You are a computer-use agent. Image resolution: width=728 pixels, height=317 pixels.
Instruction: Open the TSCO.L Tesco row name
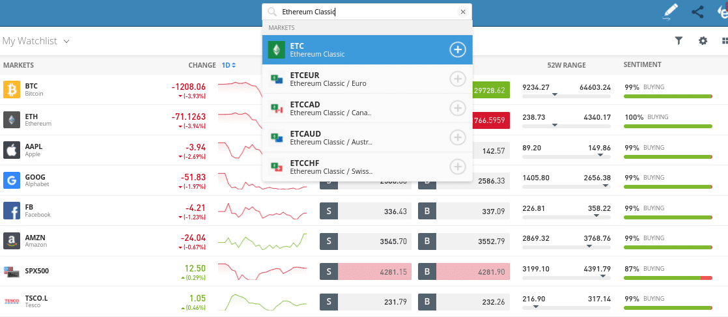pos(36,301)
